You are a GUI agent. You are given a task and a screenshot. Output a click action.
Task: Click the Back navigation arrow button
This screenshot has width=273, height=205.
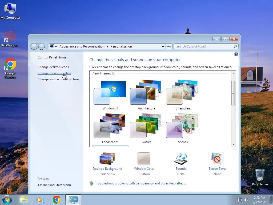click(x=34, y=46)
